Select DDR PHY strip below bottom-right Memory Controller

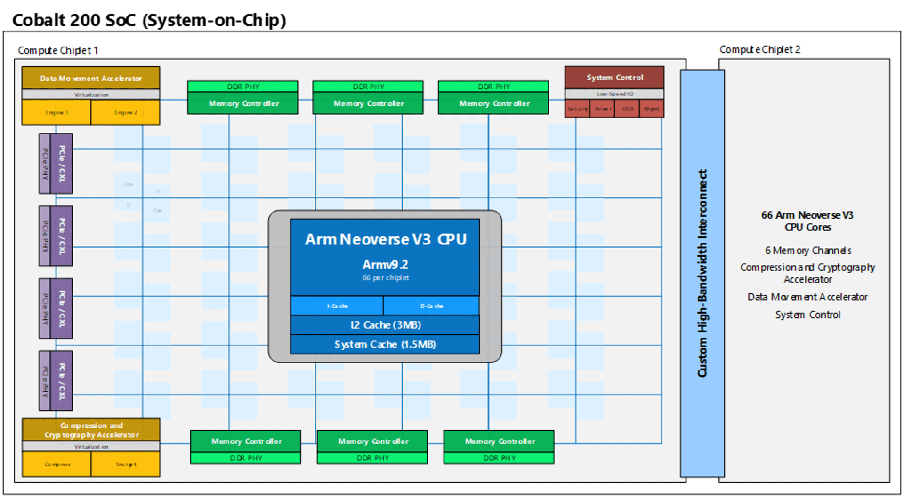click(x=499, y=458)
